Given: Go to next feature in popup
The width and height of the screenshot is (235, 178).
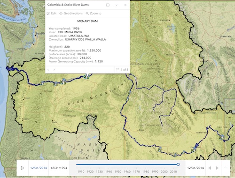Looking at the screenshot, I should click(54, 70).
